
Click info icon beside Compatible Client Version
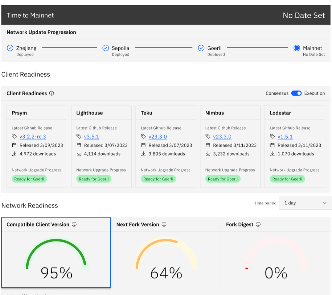click(x=74, y=224)
